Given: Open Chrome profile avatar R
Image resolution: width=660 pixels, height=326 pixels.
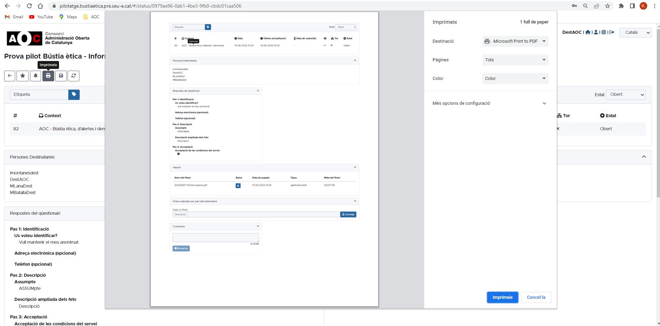Looking at the screenshot, I should point(643,6).
